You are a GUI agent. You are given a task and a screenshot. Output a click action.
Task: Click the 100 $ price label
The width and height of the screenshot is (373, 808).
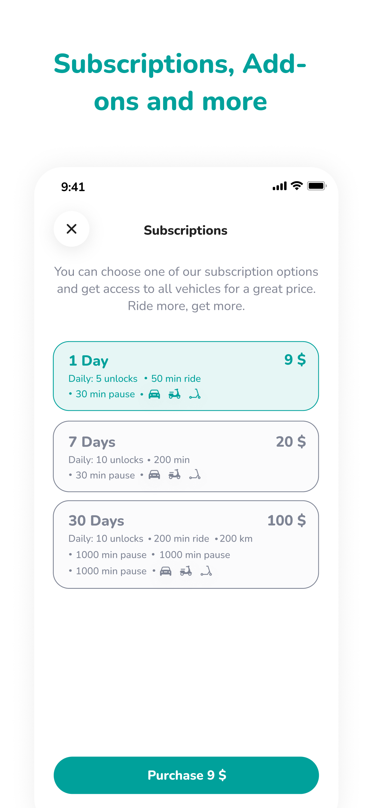coord(287,520)
